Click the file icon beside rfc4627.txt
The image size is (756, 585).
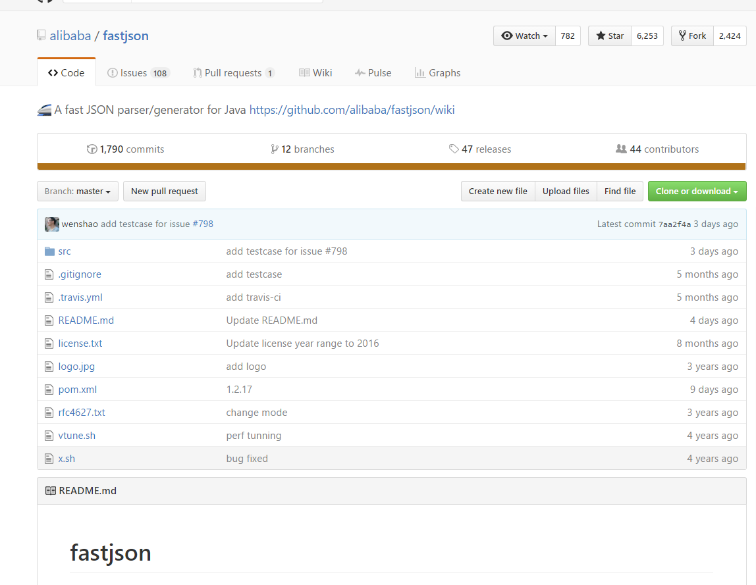coord(49,413)
